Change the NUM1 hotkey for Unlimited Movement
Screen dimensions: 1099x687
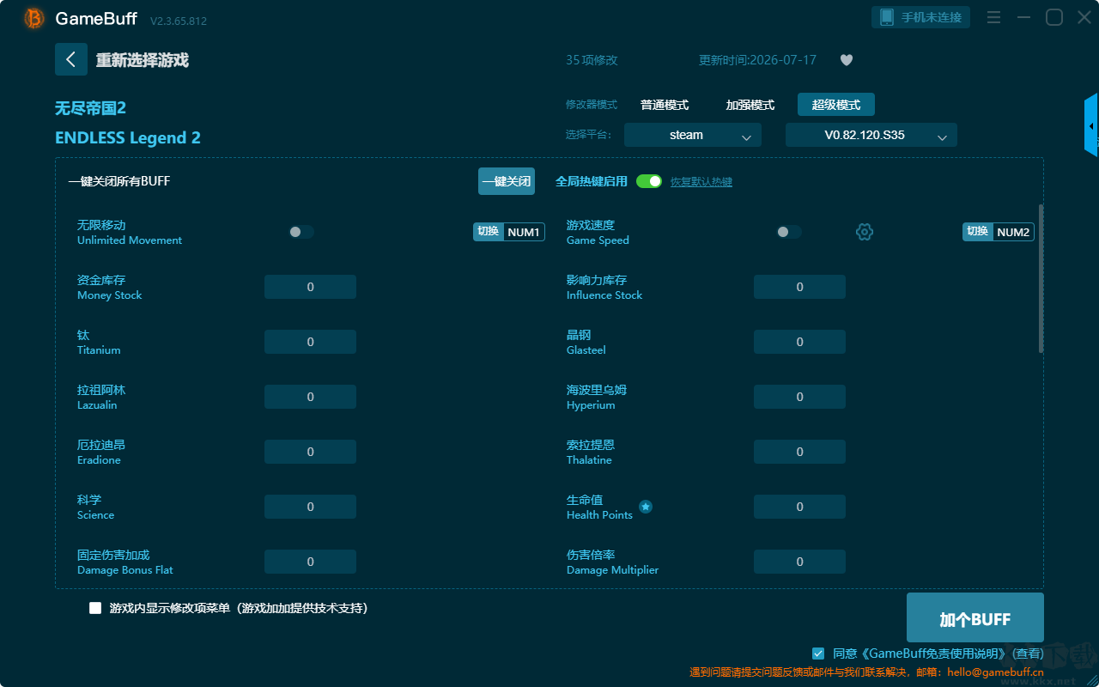[509, 232]
